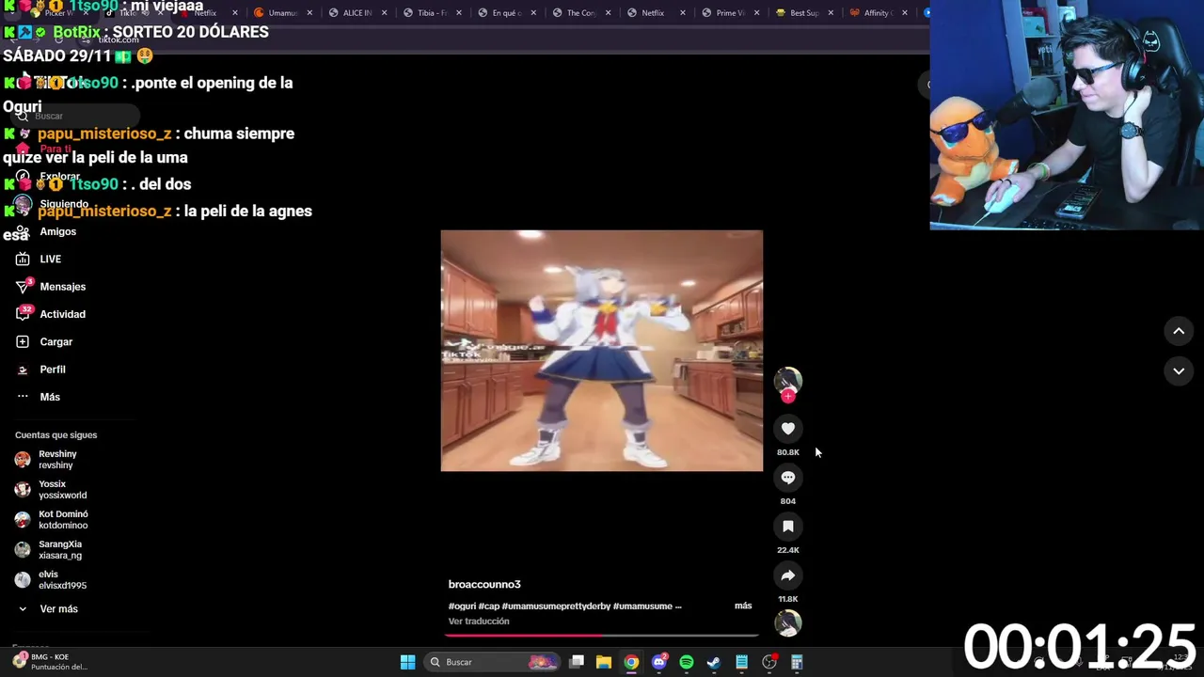This screenshot has width=1204, height=677.
Task: Open the #cap hashtag link
Action: pyautogui.click(x=488, y=606)
